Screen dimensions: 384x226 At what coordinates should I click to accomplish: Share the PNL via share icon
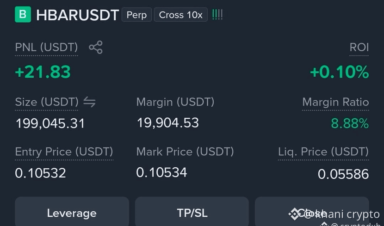[96, 47]
